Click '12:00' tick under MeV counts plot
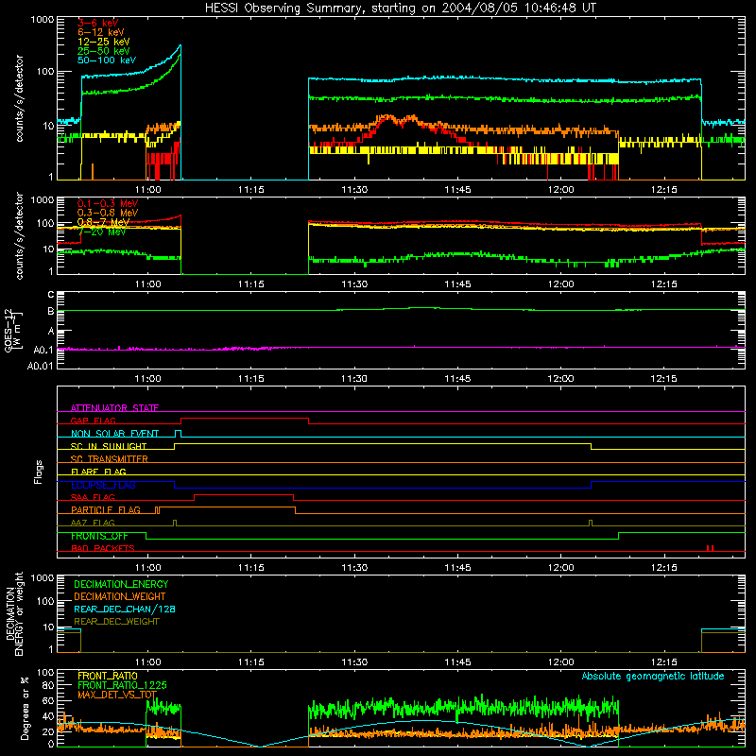The image size is (756, 756). tap(560, 284)
